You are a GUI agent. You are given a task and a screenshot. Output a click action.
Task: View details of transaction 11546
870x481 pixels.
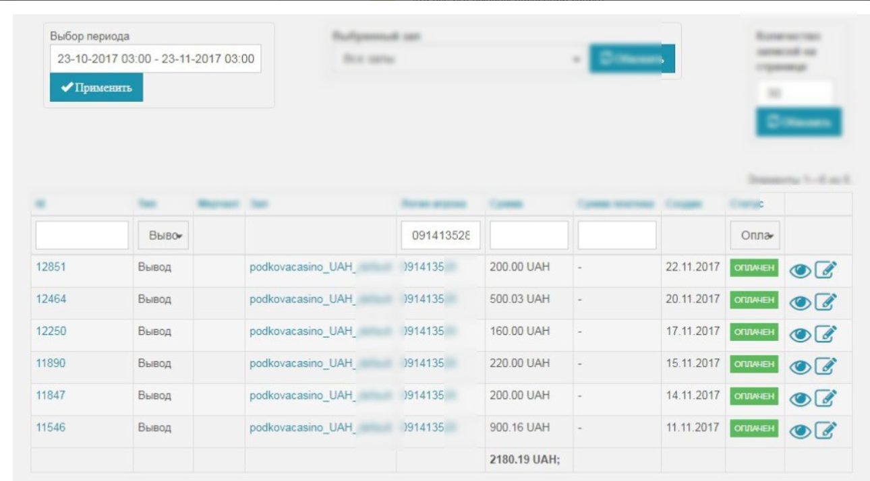click(800, 431)
